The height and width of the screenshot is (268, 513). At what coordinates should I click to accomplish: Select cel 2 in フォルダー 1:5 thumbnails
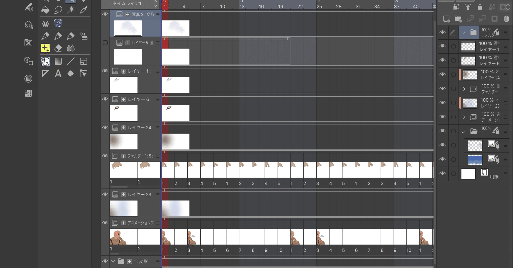coord(149,170)
